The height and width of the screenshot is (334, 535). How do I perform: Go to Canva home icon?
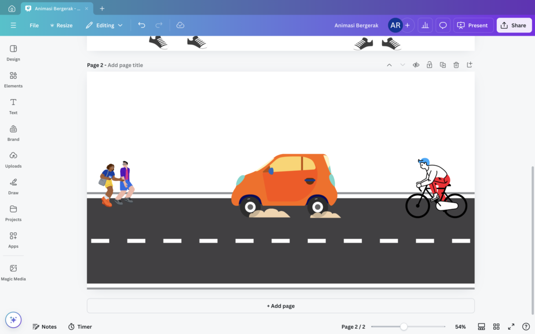tap(11, 8)
